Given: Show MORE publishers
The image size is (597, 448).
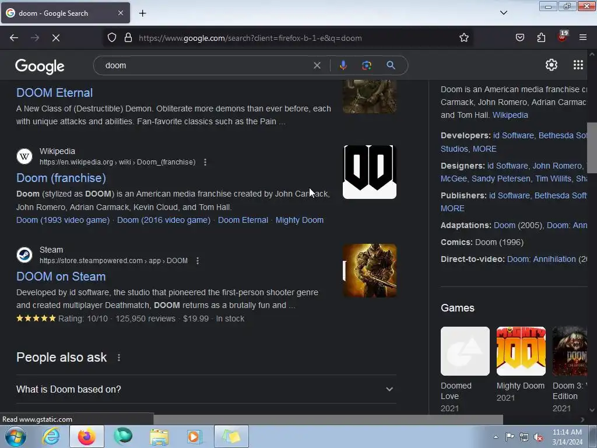Looking at the screenshot, I should click(x=452, y=208).
